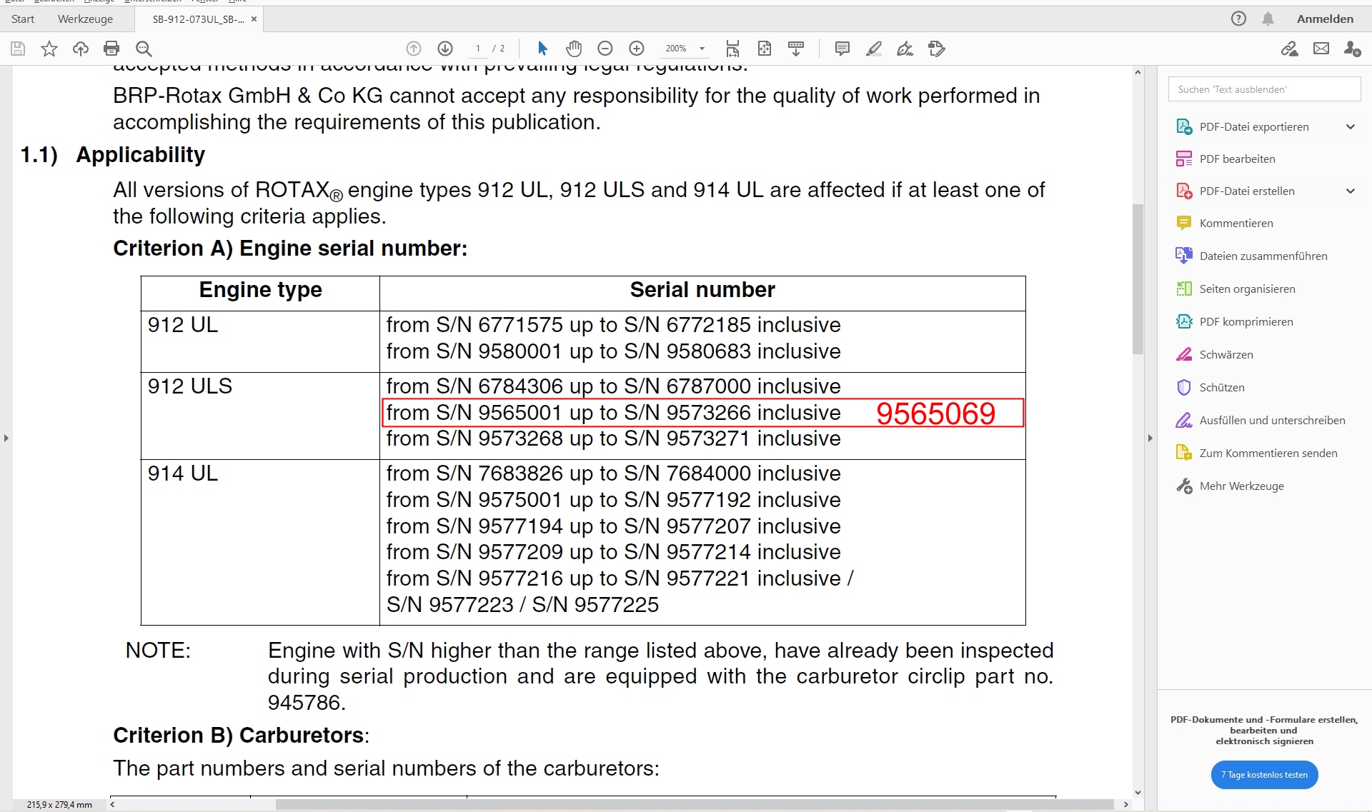
Task: Collapse the right tools pane
Action: pos(1150,438)
